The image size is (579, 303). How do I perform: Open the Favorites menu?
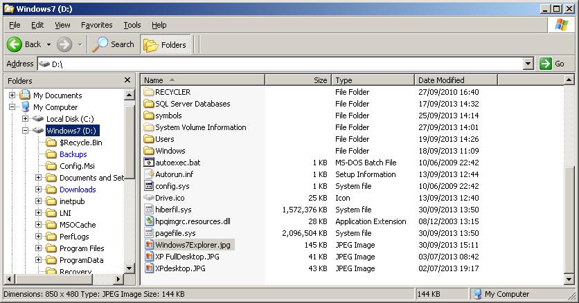click(x=97, y=25)
